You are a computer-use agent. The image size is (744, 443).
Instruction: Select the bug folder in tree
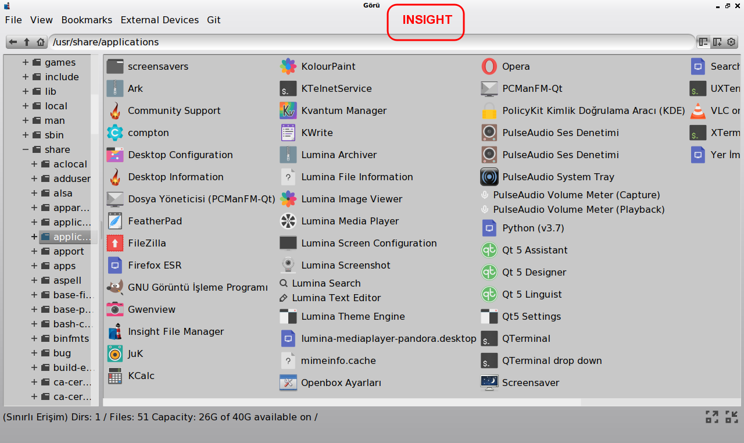click(x=62, y=353)
